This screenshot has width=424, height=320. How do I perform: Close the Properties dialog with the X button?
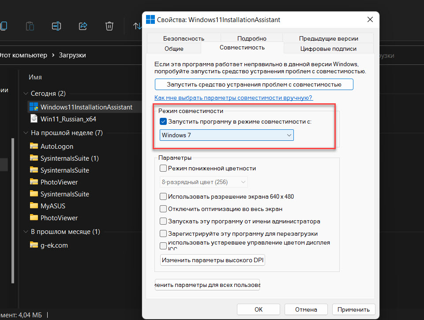click(x=370, y=19)
